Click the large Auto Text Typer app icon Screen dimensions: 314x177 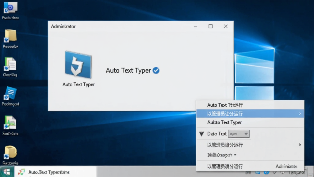click(x=78, y=65)
